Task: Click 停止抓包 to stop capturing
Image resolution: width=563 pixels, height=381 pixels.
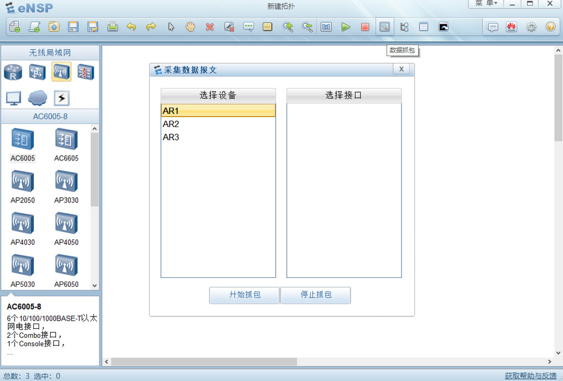Action: pyautogui.click(x=315, y=295)
